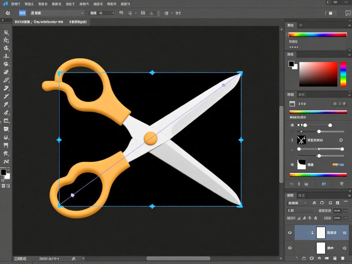This screenshot has height=264, width=352.
Task: Click the top-center transform handle on the canvas
Action: point(152,72)
